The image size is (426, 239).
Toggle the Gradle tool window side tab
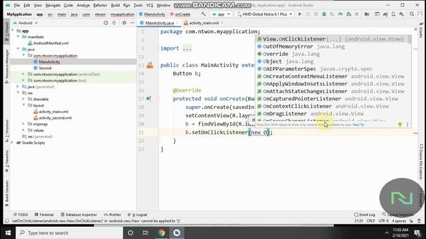[x=421, y=31]
